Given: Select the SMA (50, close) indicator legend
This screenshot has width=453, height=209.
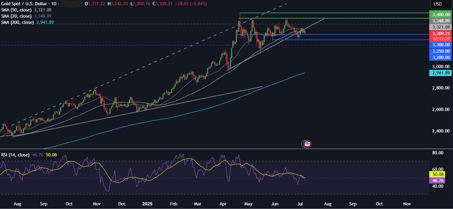Looking at the screenshot, I should point(16,10).
